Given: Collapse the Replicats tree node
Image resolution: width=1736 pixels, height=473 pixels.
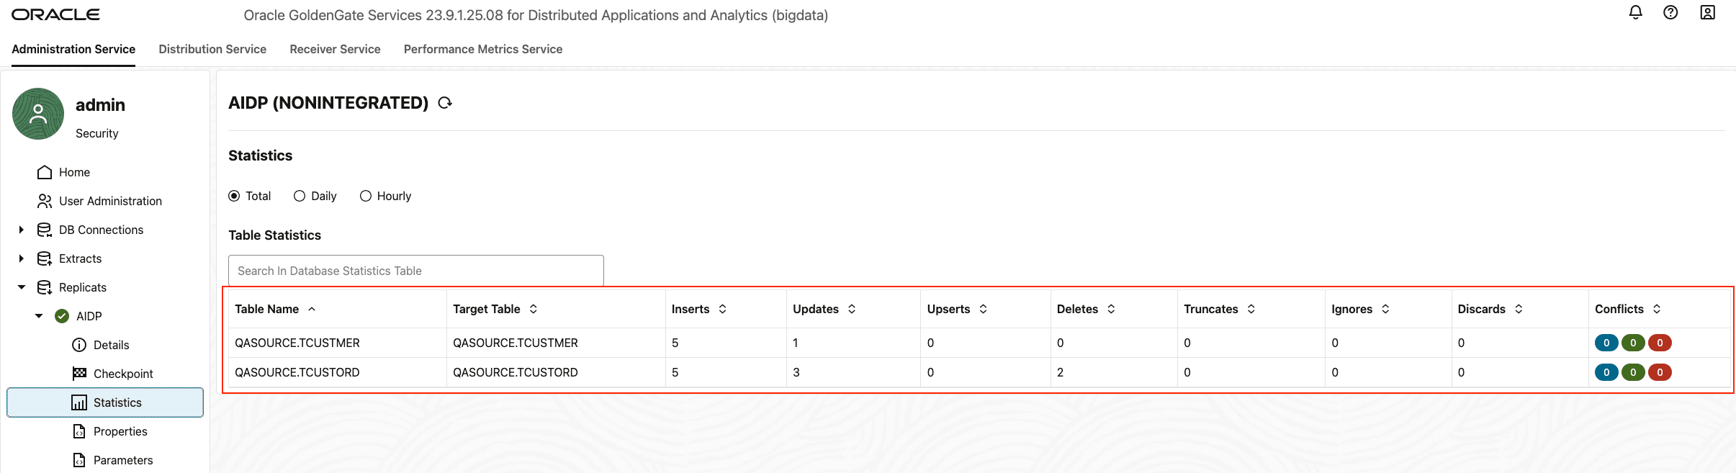Looking at the screenshot, I should pos(22,287).
